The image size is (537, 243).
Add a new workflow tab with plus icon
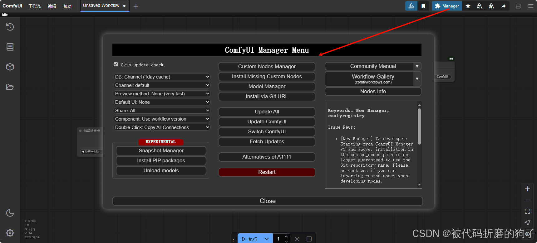coord(136,6)
